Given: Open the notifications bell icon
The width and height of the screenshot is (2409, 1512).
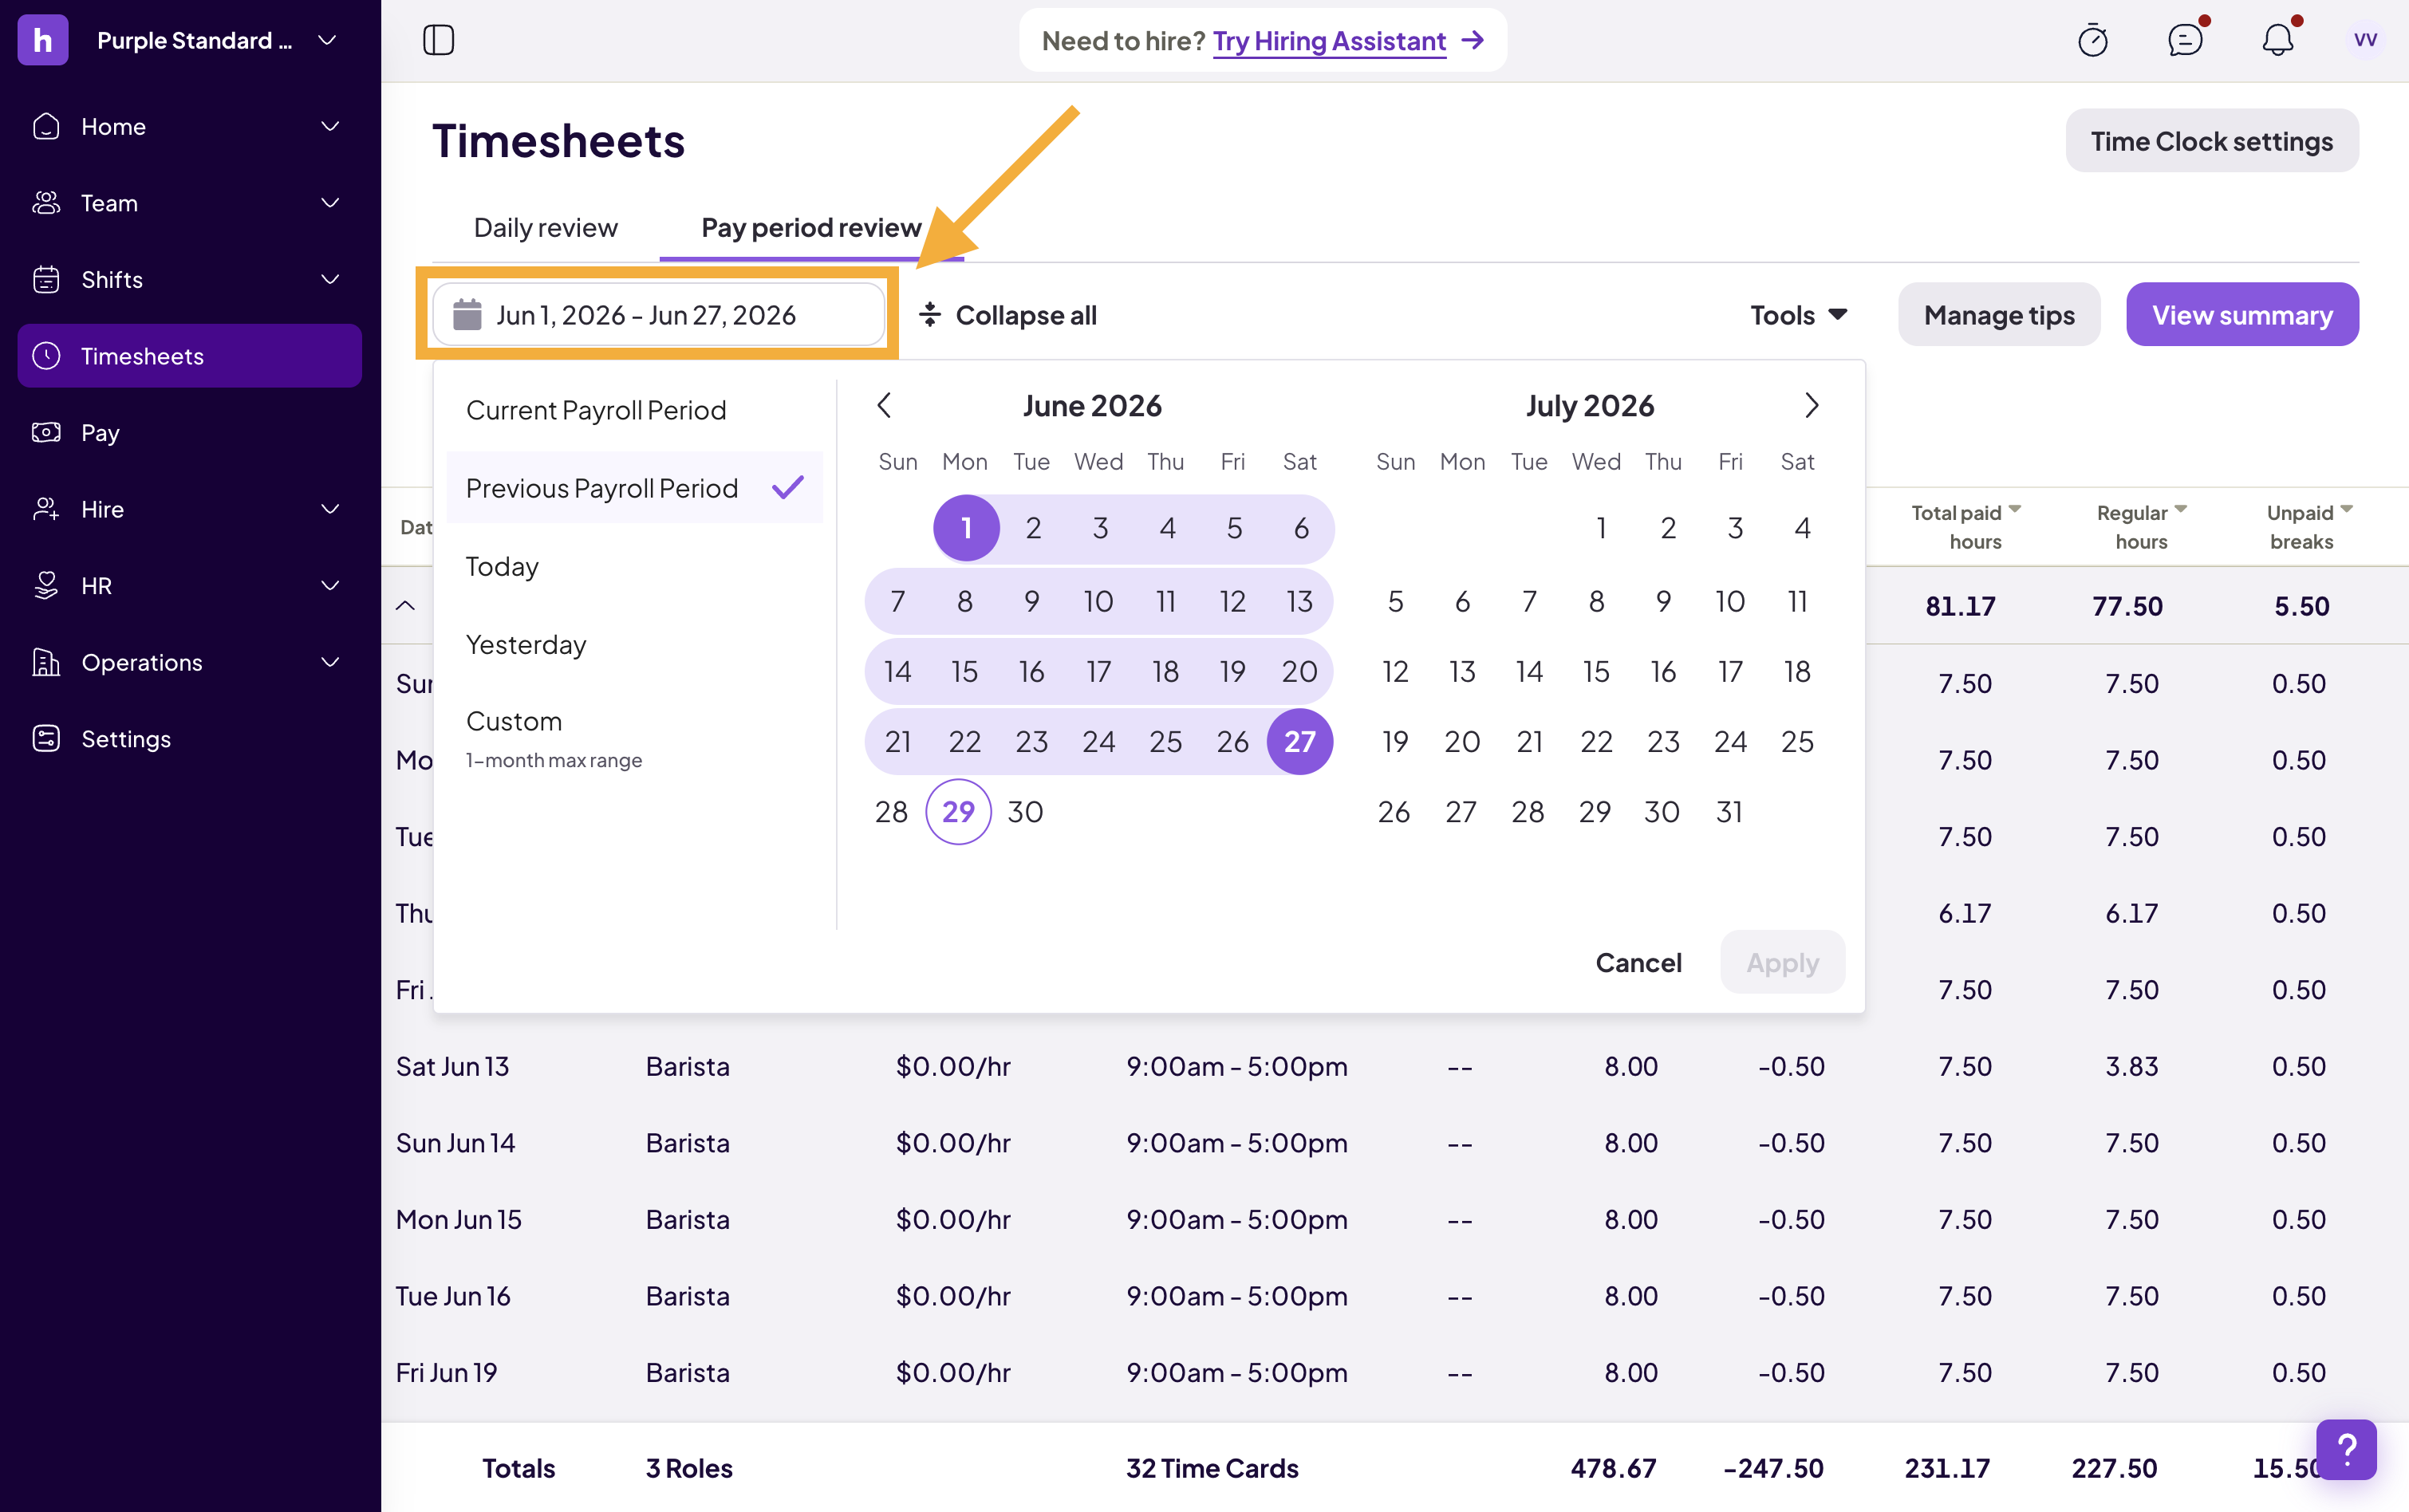Looking at the screenshot, I should tap(2277, 40).
